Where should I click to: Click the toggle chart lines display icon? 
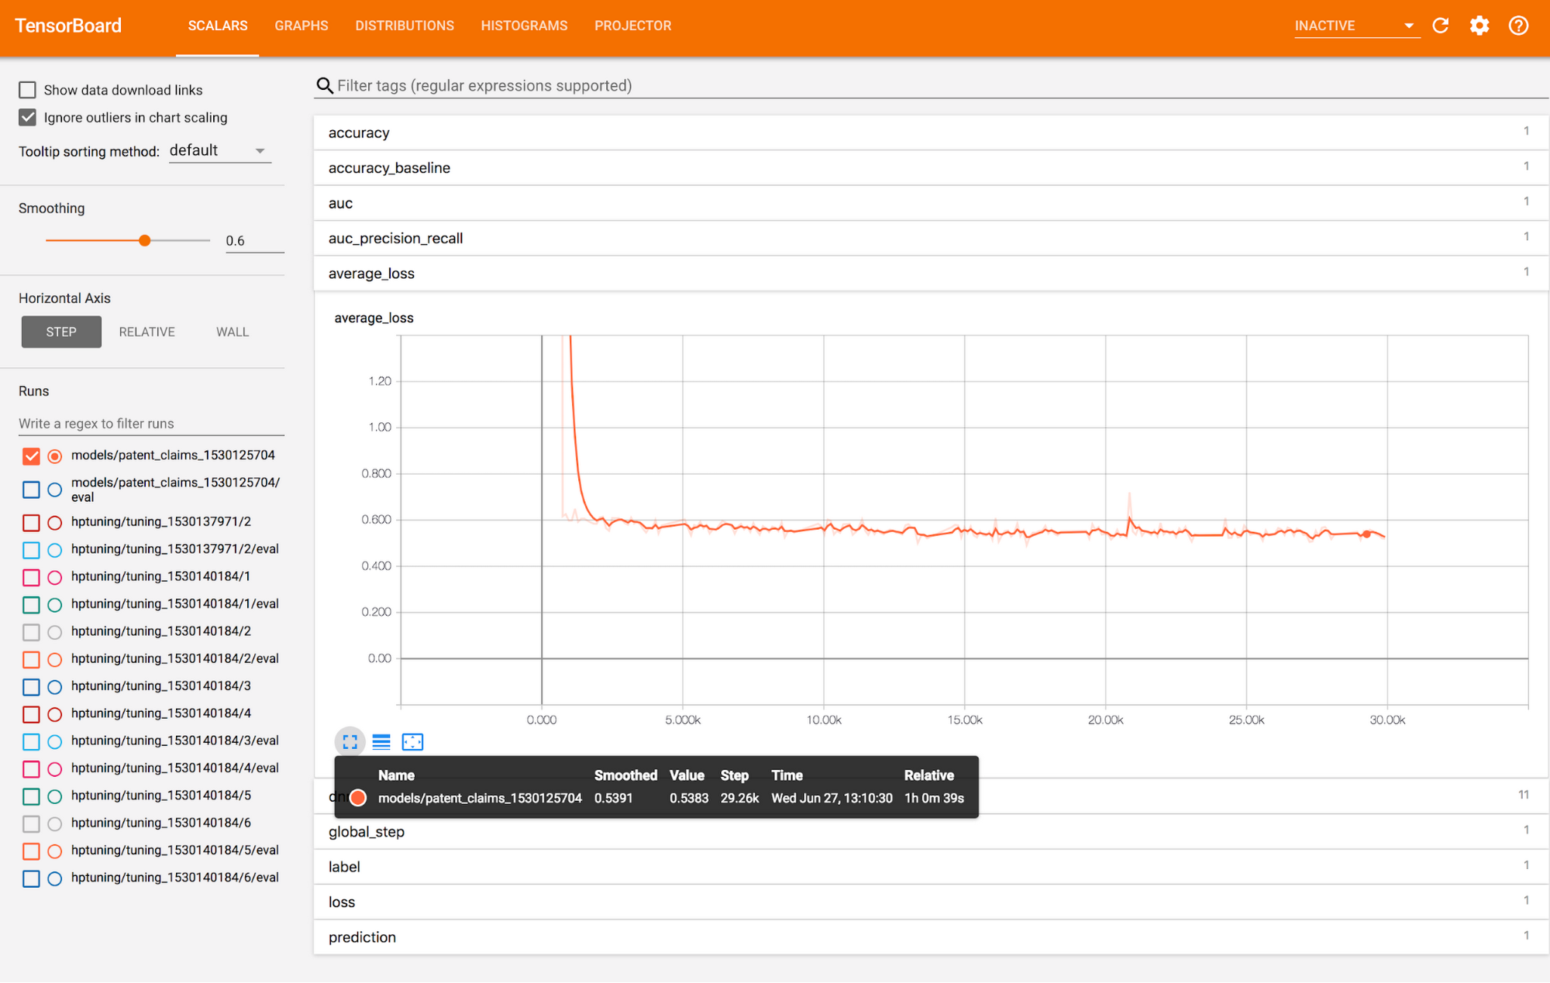pos(381,741)
